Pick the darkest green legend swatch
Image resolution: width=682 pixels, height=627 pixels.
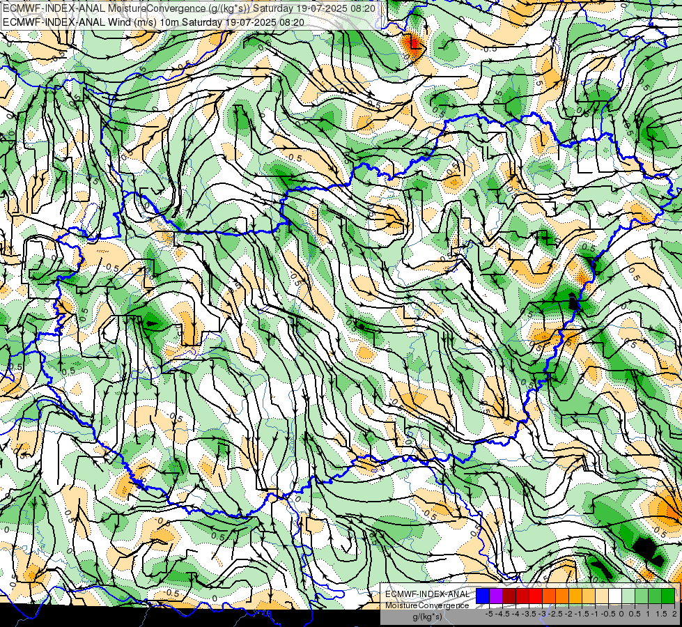click(668, 596)
